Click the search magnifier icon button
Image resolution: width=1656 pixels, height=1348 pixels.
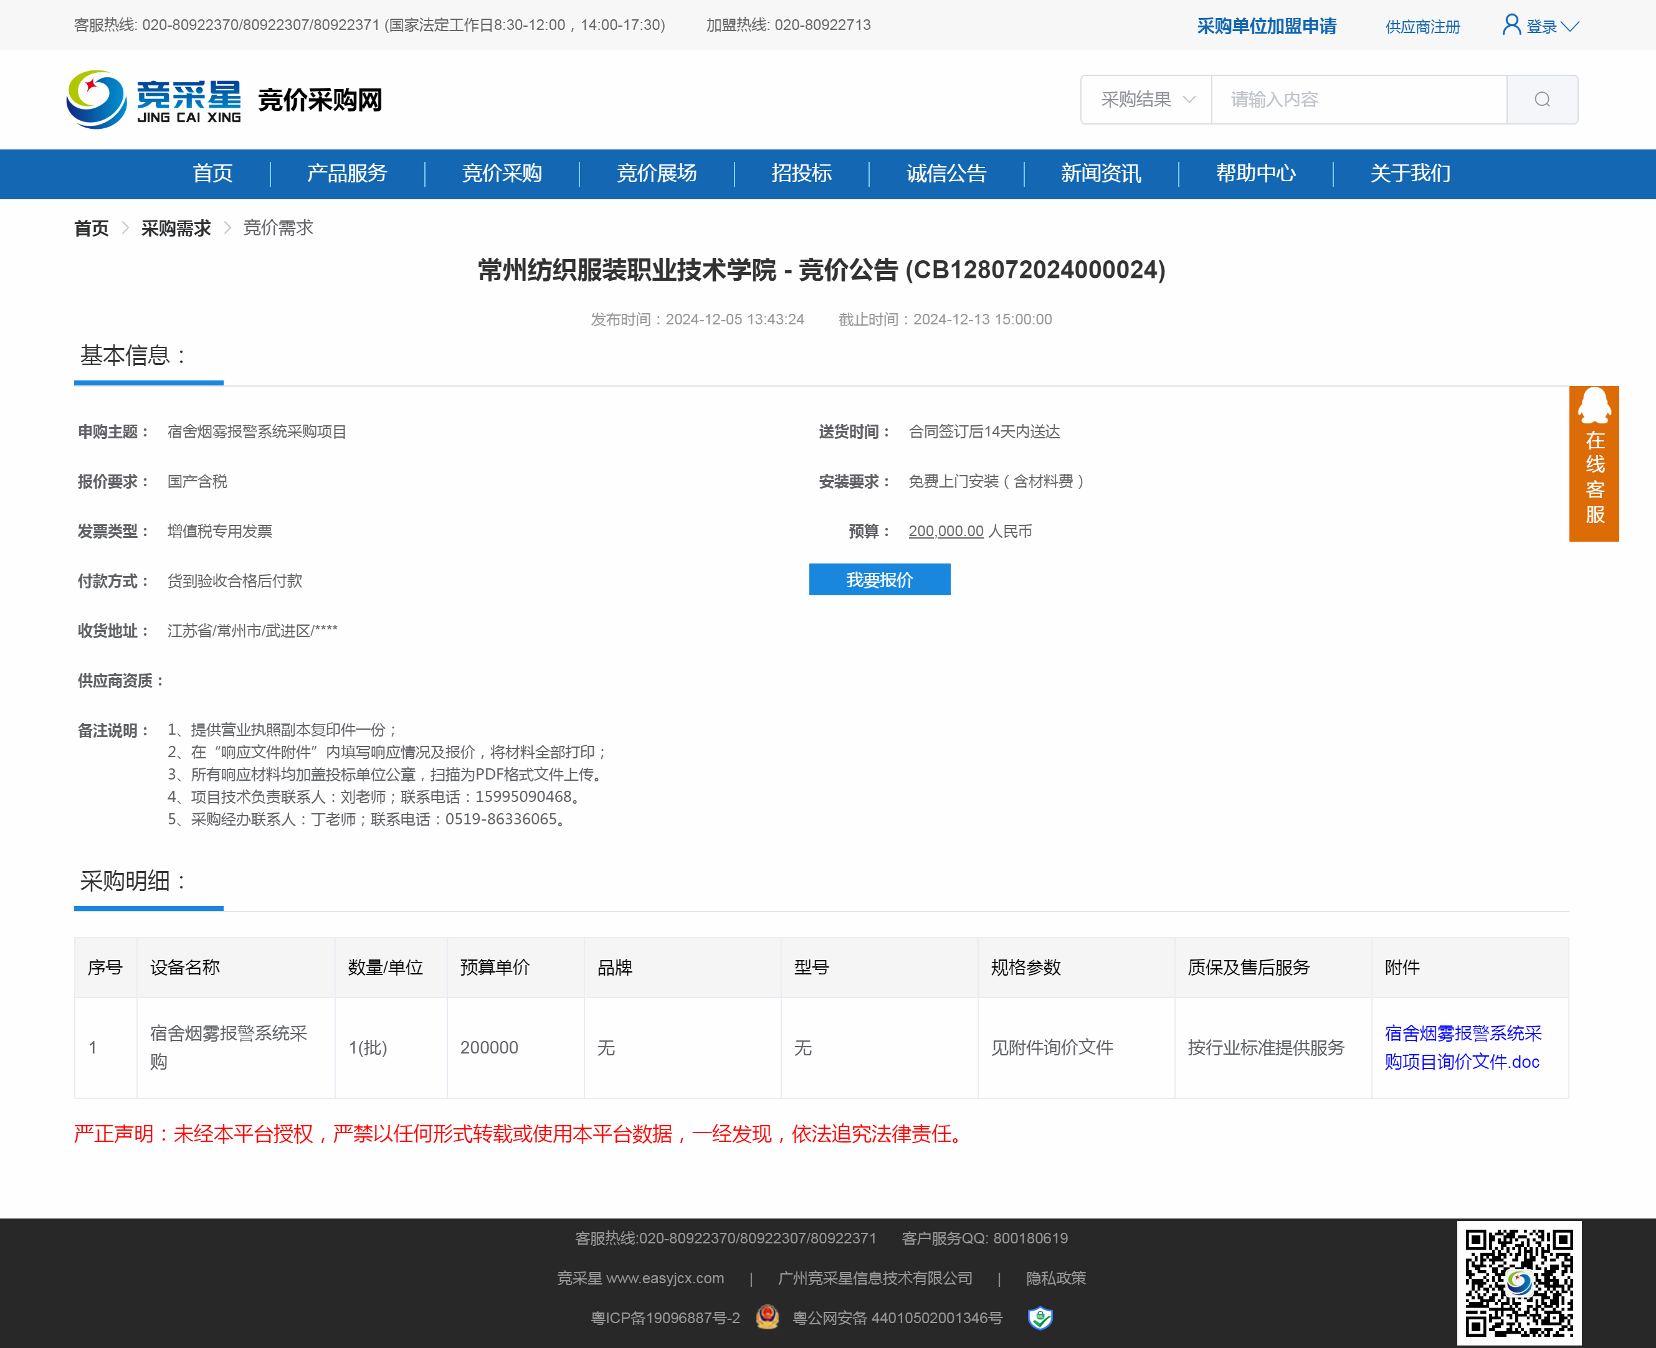point(1542,100)
